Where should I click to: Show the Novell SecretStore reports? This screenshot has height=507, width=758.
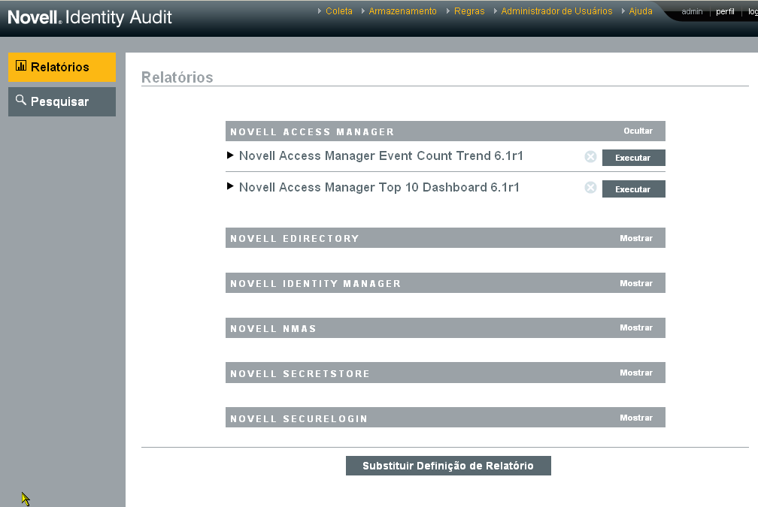pos(636,373)
